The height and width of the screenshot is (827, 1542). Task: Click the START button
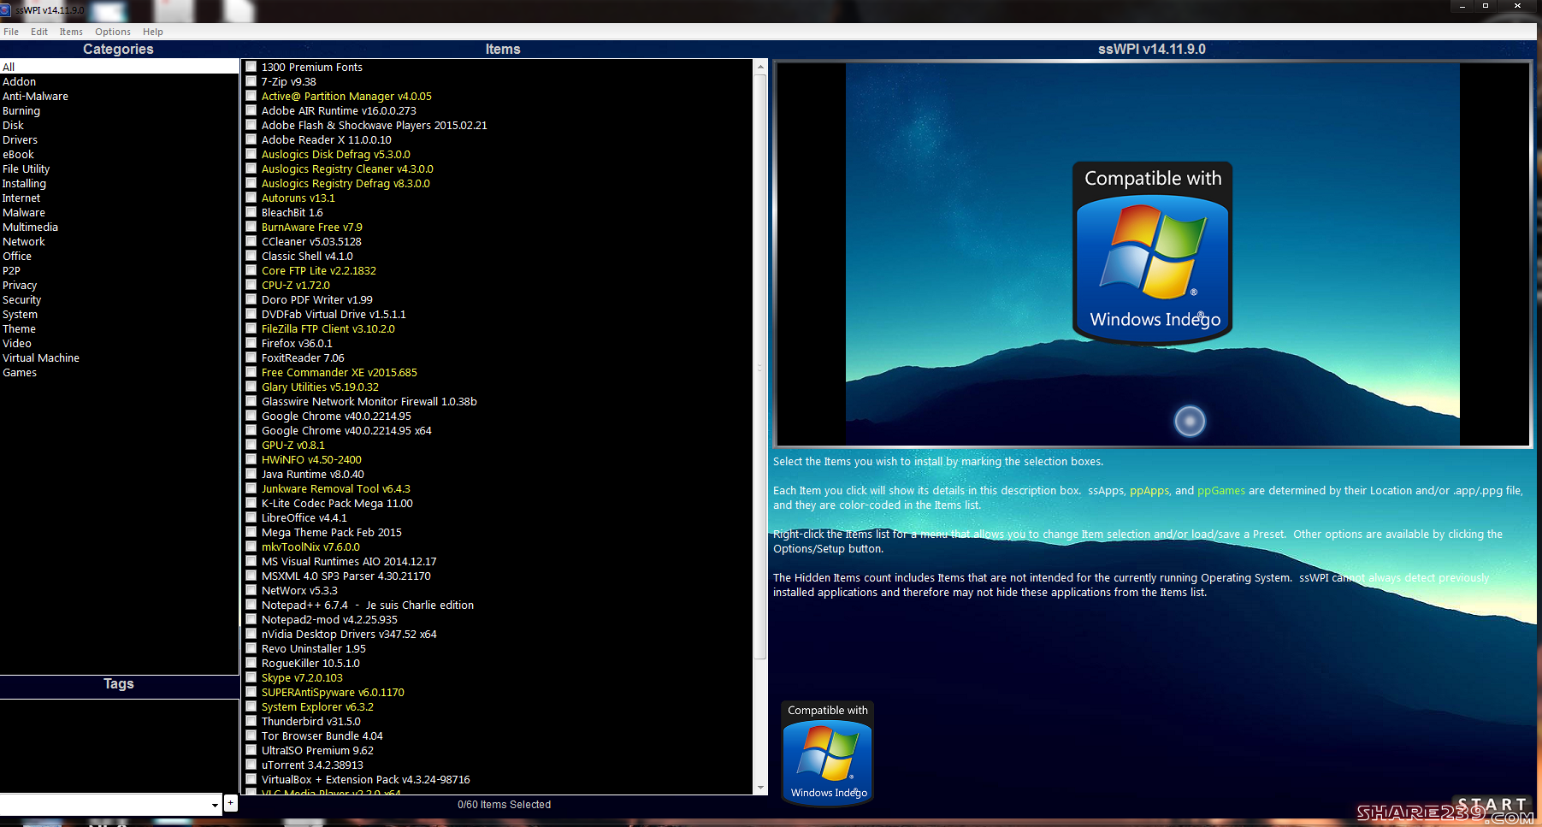(x=1492, y=804)
